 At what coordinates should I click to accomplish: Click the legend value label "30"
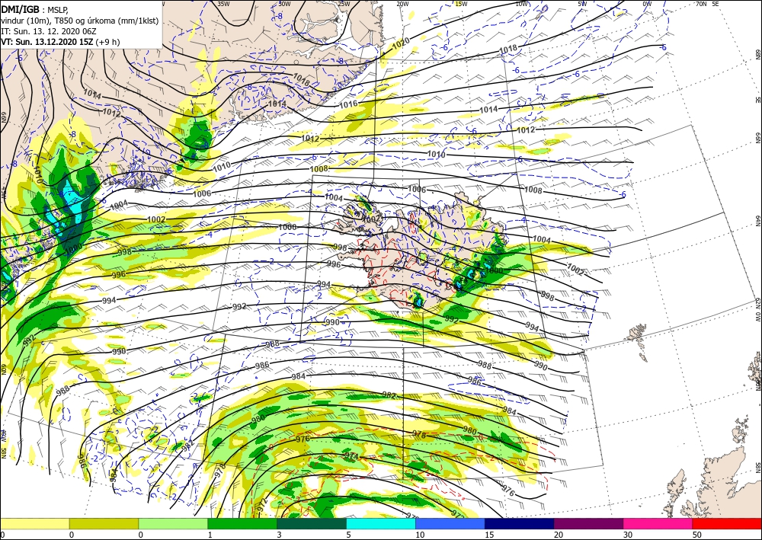627,535
